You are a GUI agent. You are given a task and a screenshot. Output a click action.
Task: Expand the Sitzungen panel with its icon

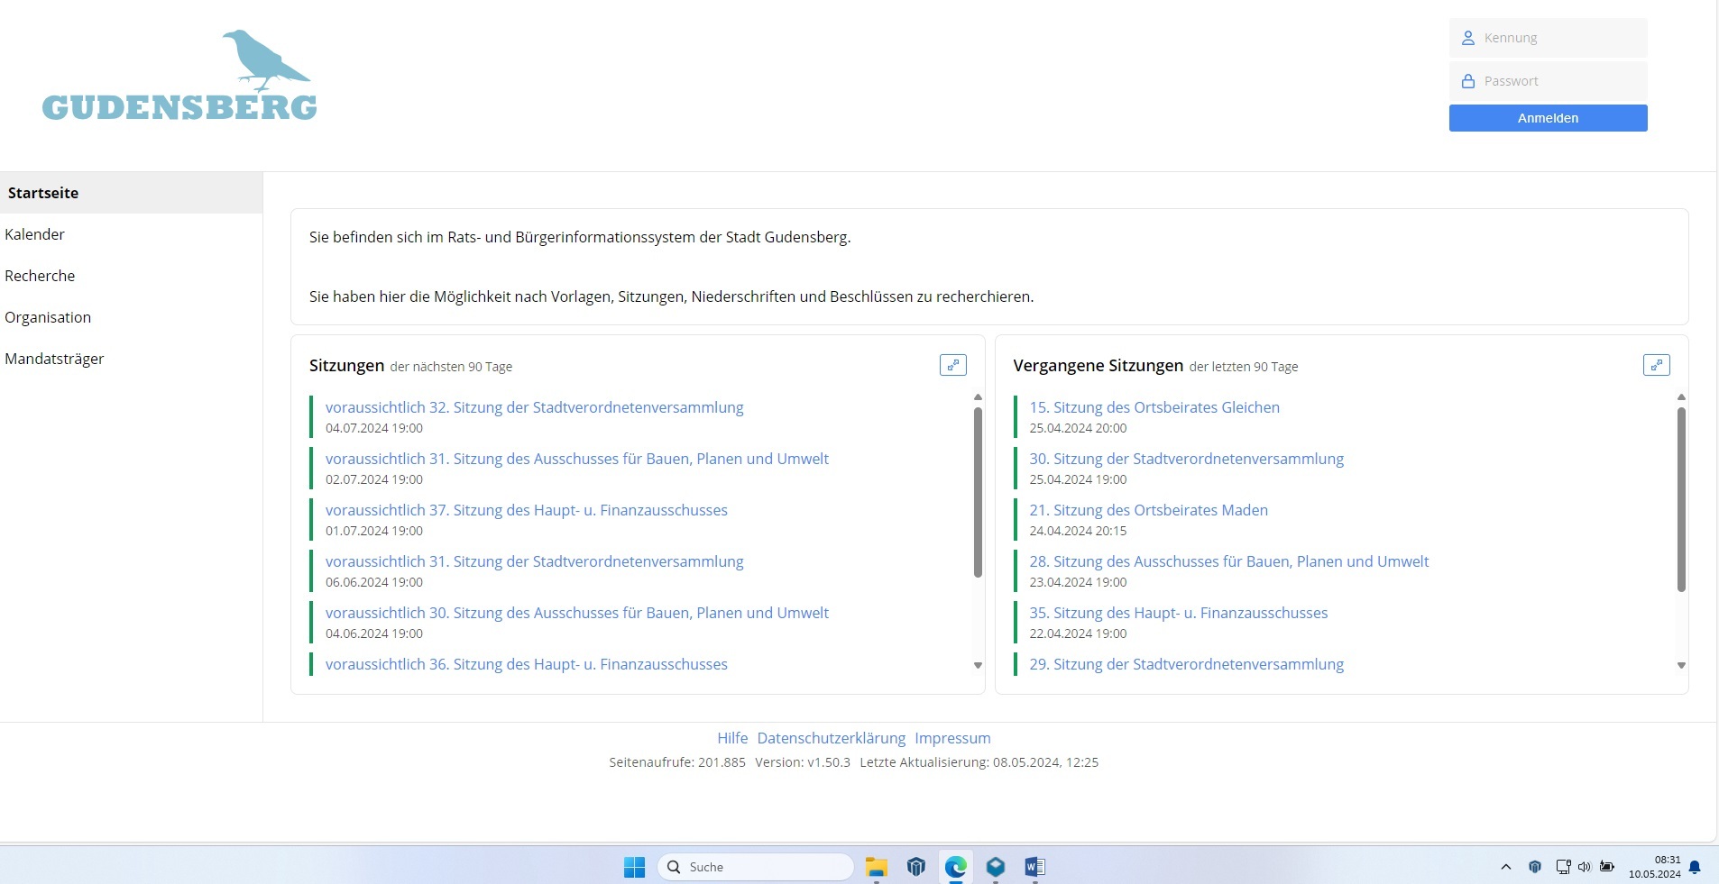pos(952,365)
